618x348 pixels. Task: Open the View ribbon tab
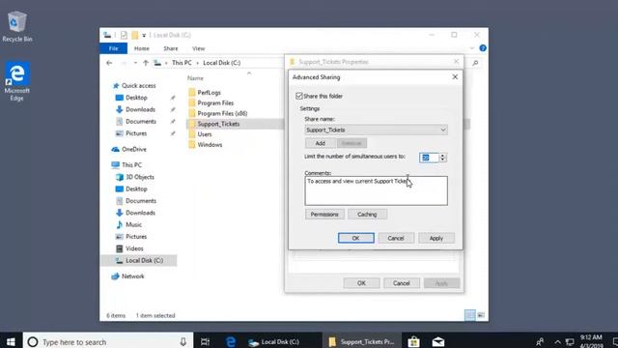click(199, 48)
